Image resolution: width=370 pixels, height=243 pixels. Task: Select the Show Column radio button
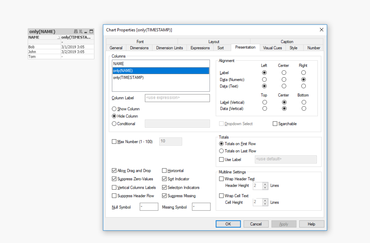pos(114,109)
